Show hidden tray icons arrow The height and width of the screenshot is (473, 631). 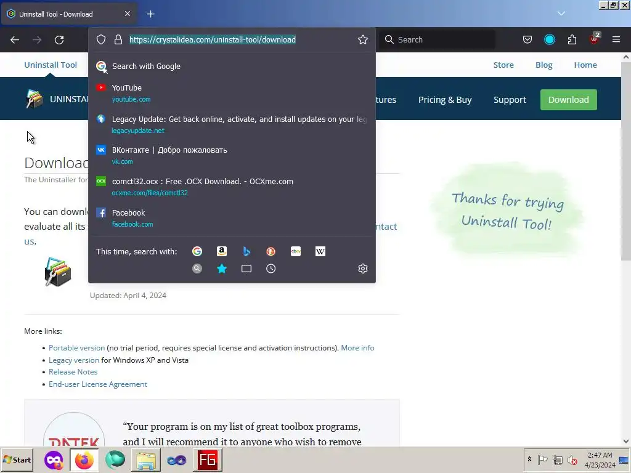pyautogui.click(x=529, y=459)
